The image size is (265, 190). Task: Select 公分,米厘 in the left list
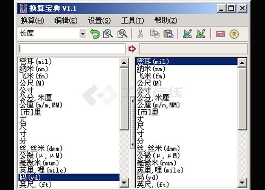tap(69, 98)
